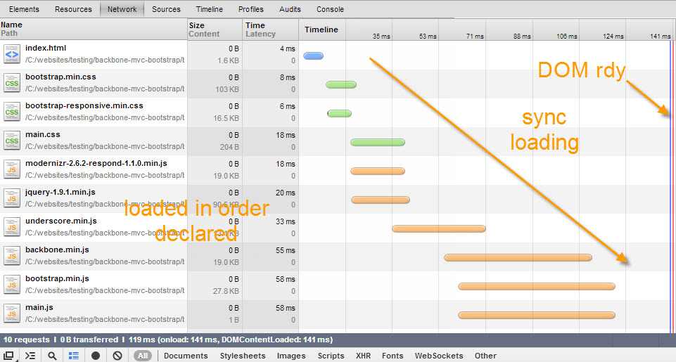The width and height of the screenshot is (676, 362).
Task: Click the underscore.min.js file icon
Action: pos(12,227)
